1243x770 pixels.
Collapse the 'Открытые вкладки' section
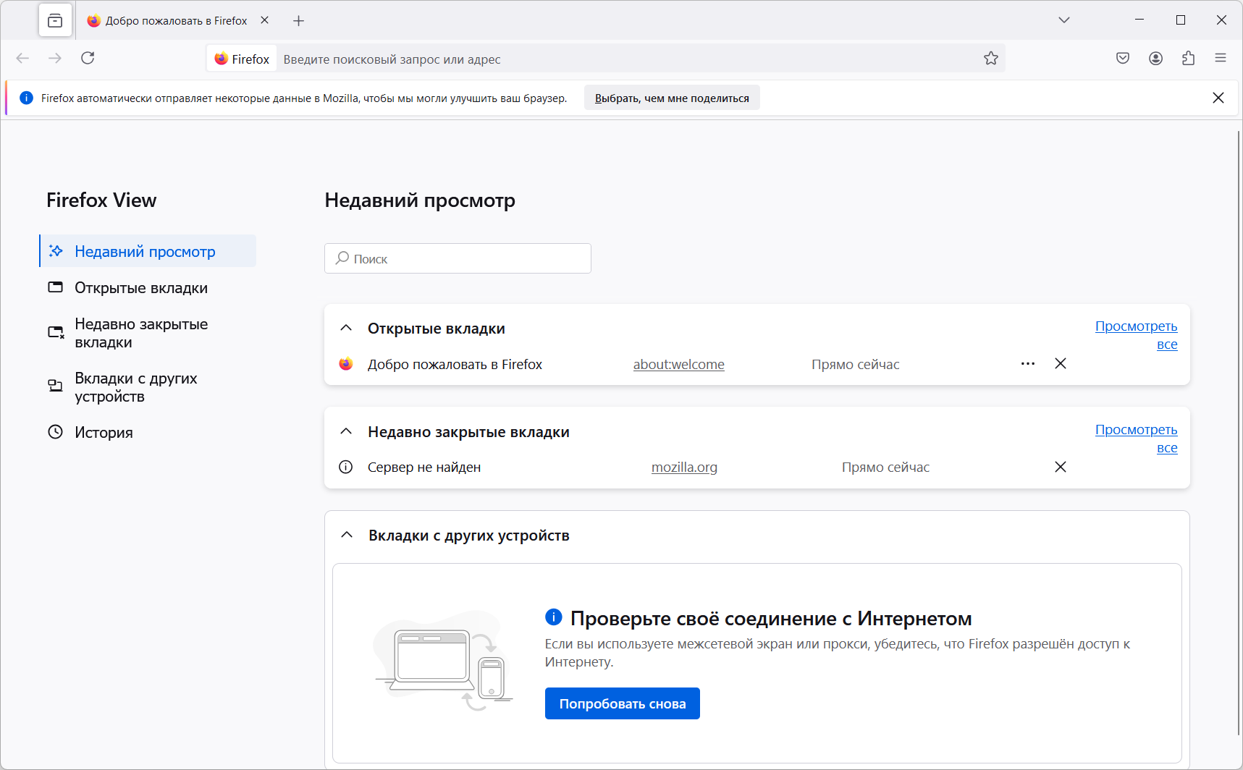[346, 328]
